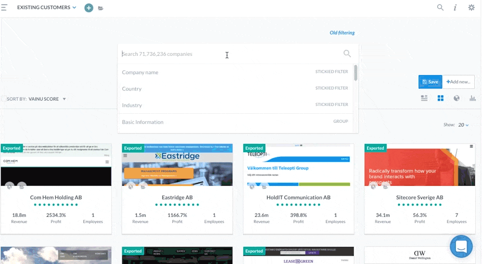Open the chat support bubble

[461, 247]
